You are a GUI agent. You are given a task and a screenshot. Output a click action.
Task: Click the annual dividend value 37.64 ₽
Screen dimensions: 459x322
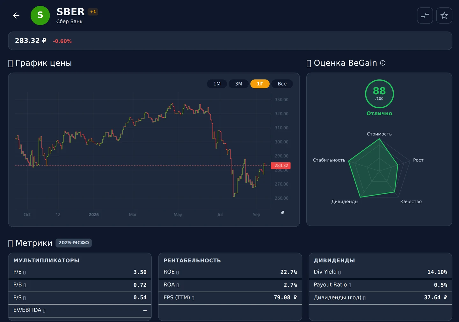(435, 297)
